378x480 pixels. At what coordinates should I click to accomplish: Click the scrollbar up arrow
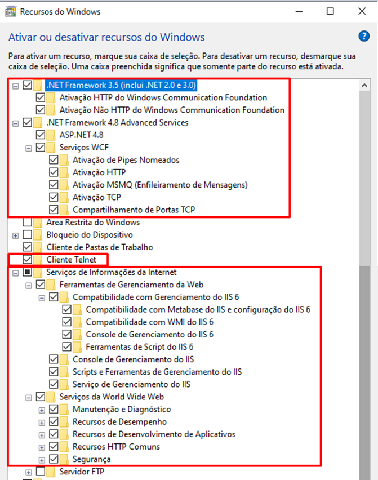(364, 86)
